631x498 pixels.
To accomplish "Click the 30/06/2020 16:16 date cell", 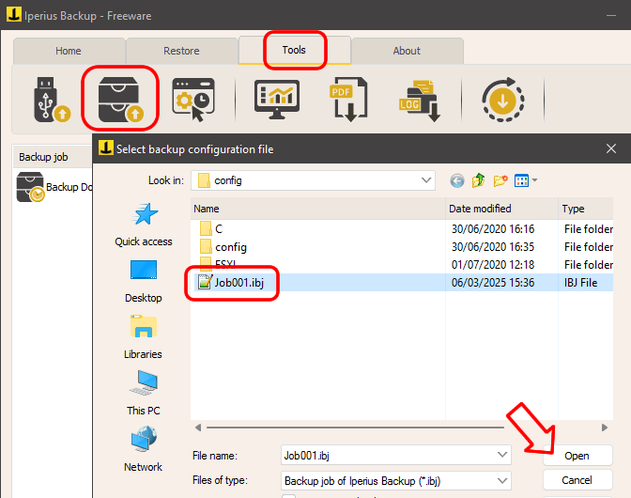I will click(x=493, y=229).
